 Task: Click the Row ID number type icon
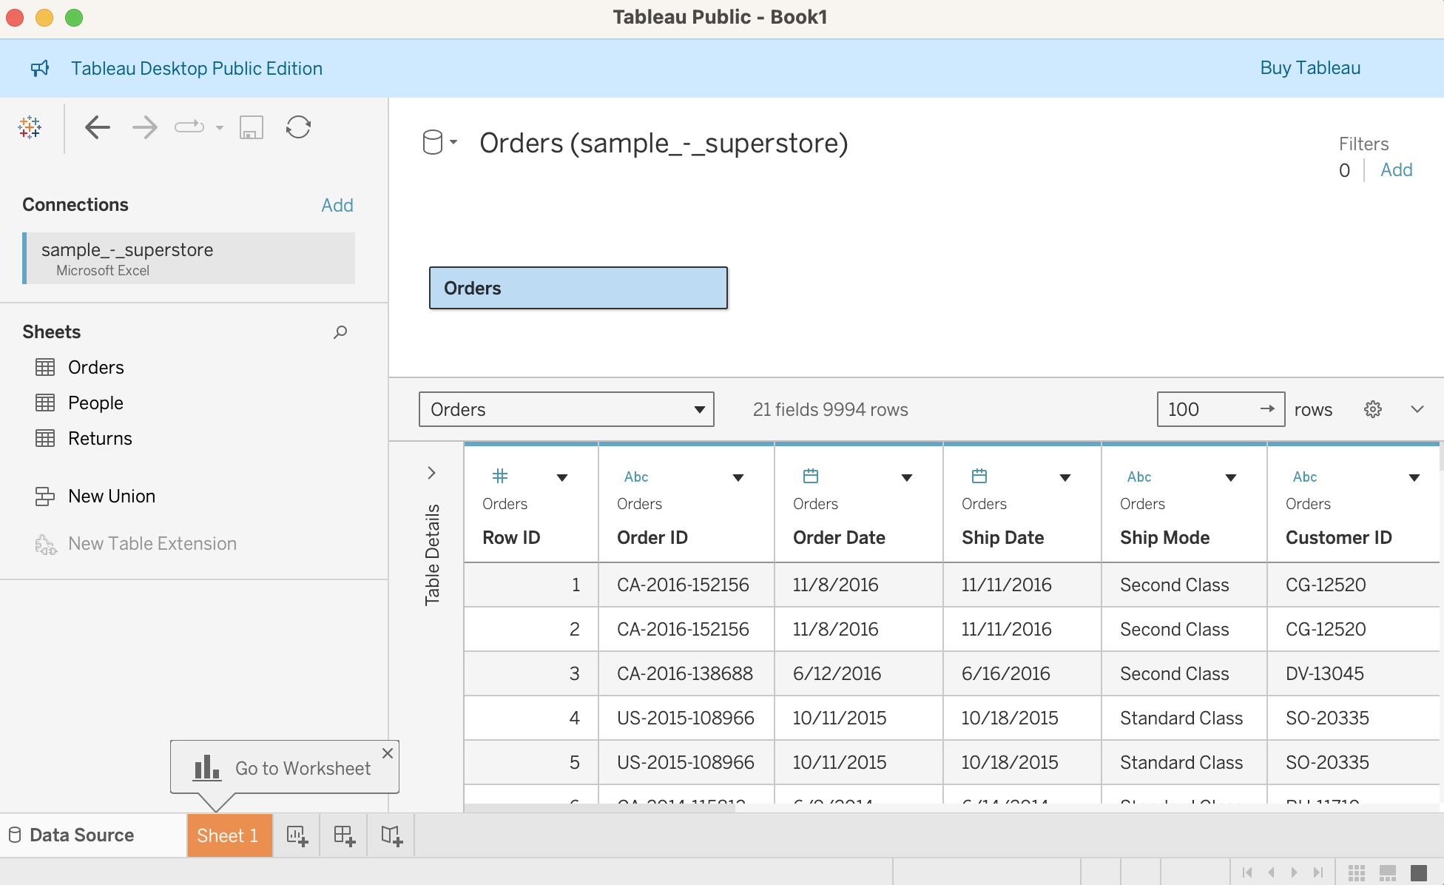(500, 476)
